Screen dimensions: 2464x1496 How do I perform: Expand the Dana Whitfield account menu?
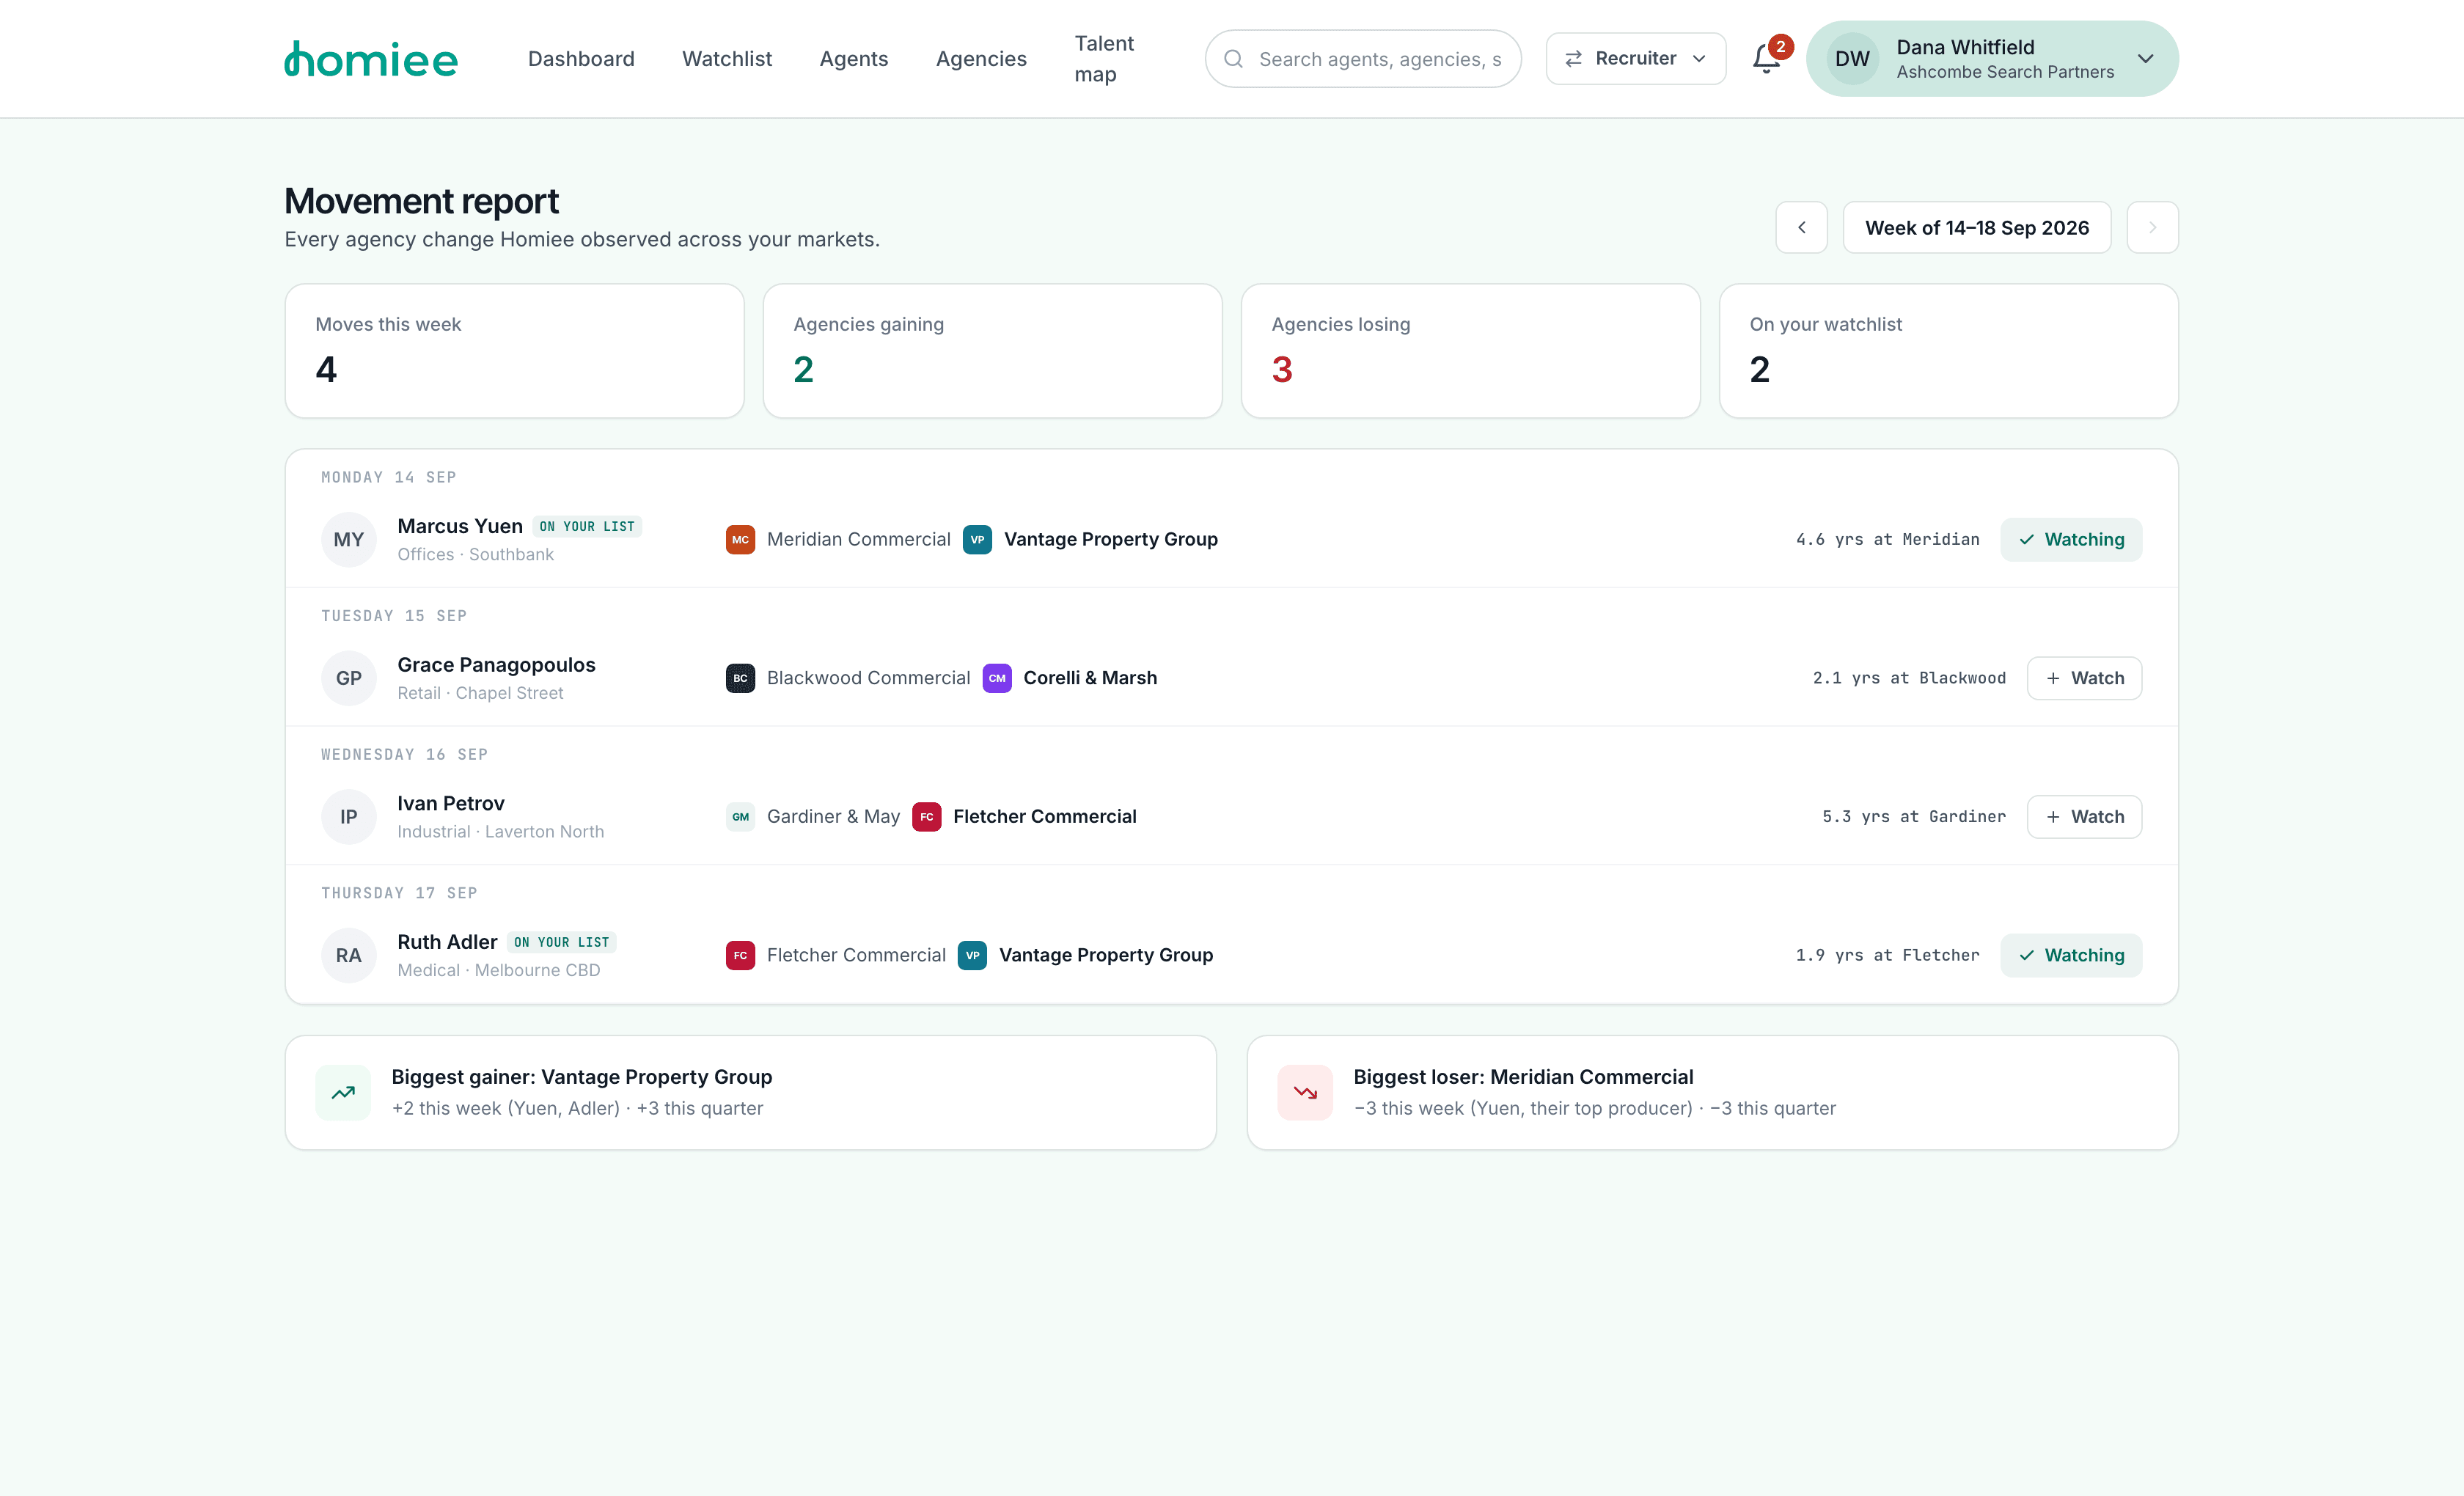click(x=1993, y=59)
